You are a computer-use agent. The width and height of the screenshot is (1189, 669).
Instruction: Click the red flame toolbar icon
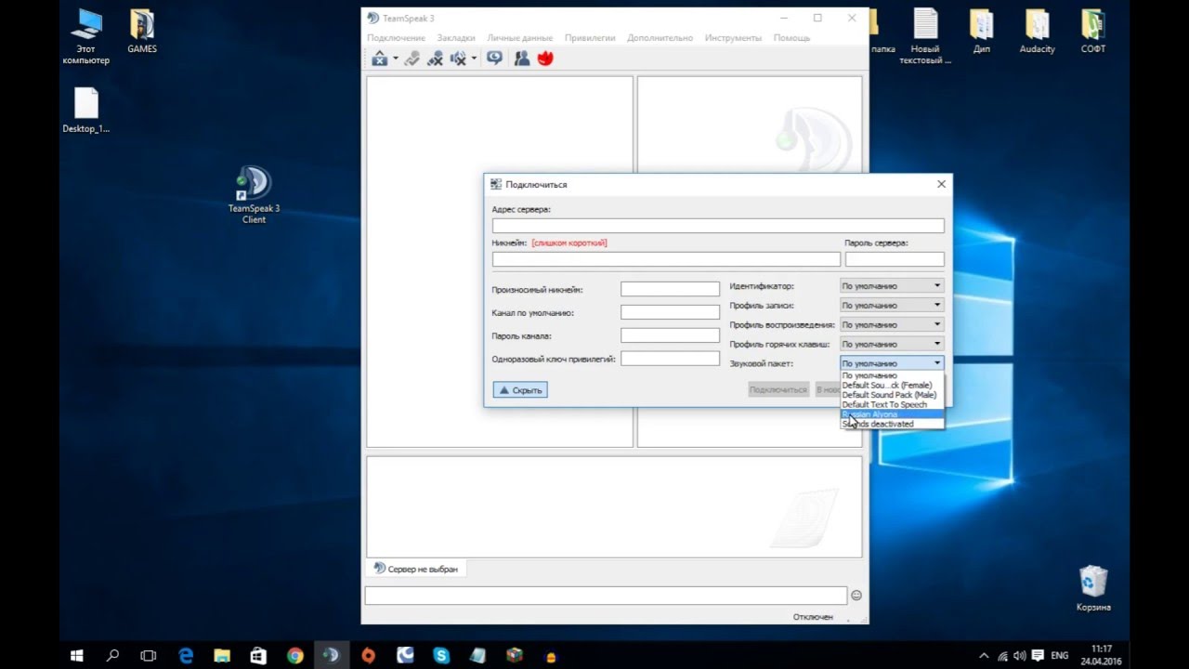tap(545, 59)
